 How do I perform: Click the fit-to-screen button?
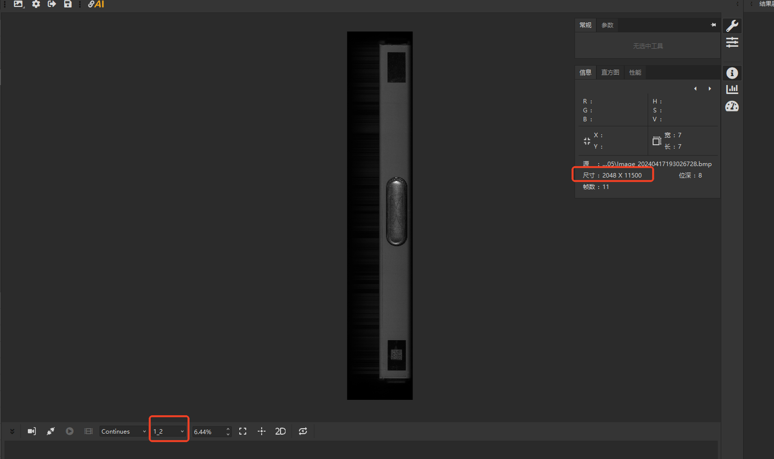coord(243,431)
